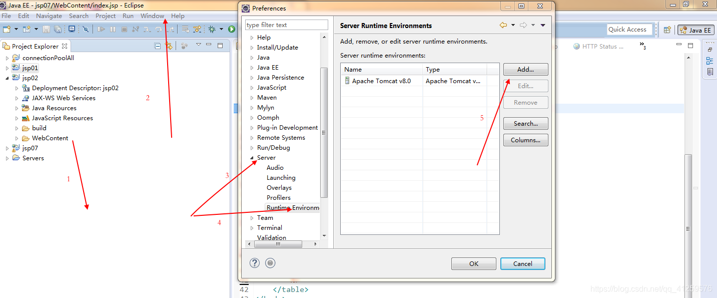This screenshot has height=298, width=717.
Task: Select the Apache Tomcat v8.0 row
Action: tap(420, 81)
